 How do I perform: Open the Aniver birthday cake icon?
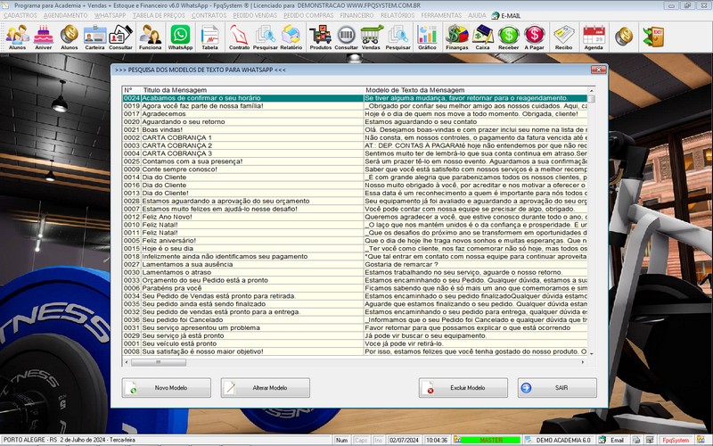(x=44, y=37)
